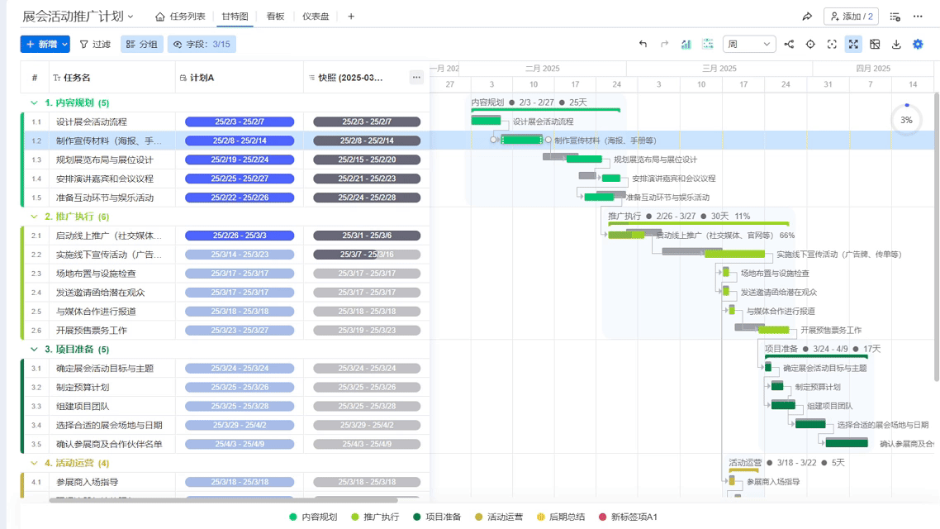Open the snapshot column more options menu

click(x=416, y=75)
